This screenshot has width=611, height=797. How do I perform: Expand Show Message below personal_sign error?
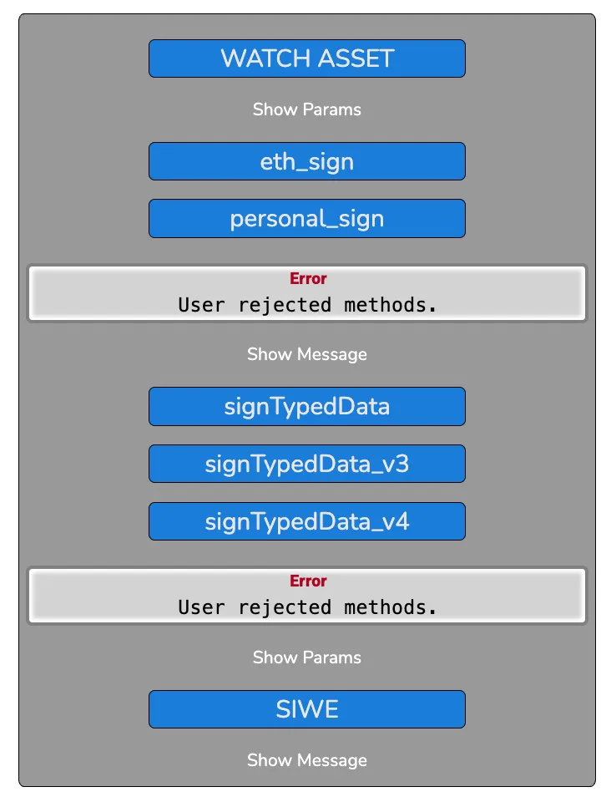[306, 354]
